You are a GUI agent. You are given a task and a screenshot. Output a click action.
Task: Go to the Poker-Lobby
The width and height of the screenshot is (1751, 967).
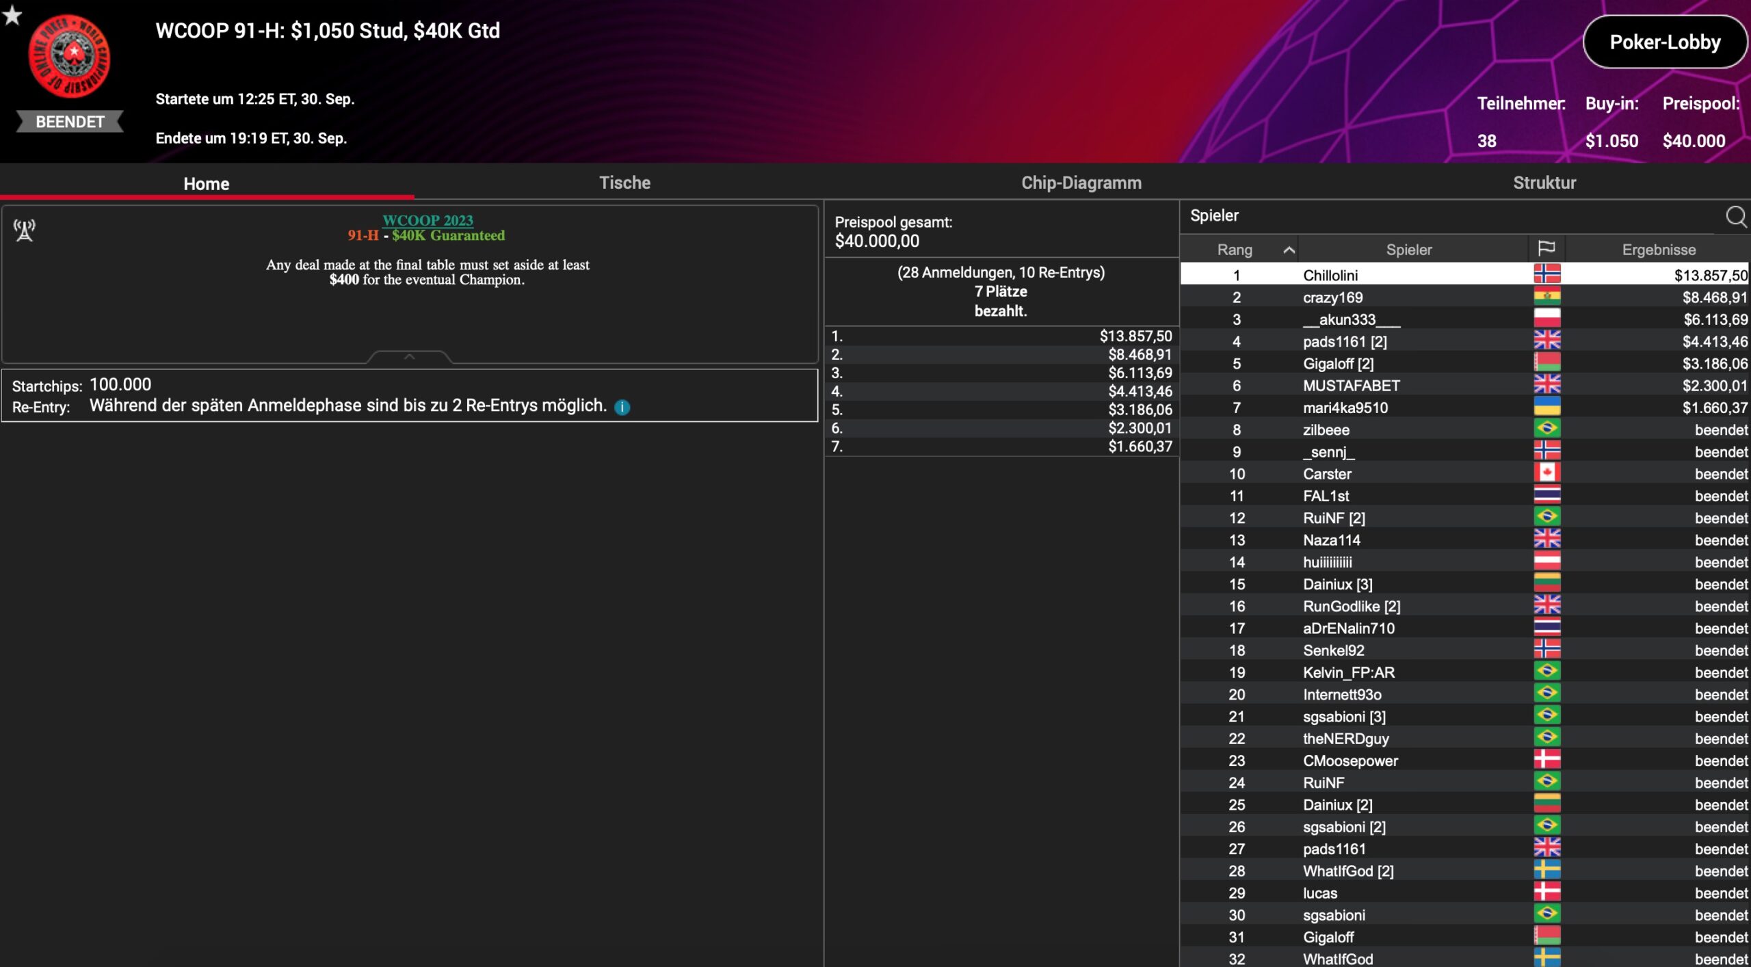click(x=1665, y=42)
